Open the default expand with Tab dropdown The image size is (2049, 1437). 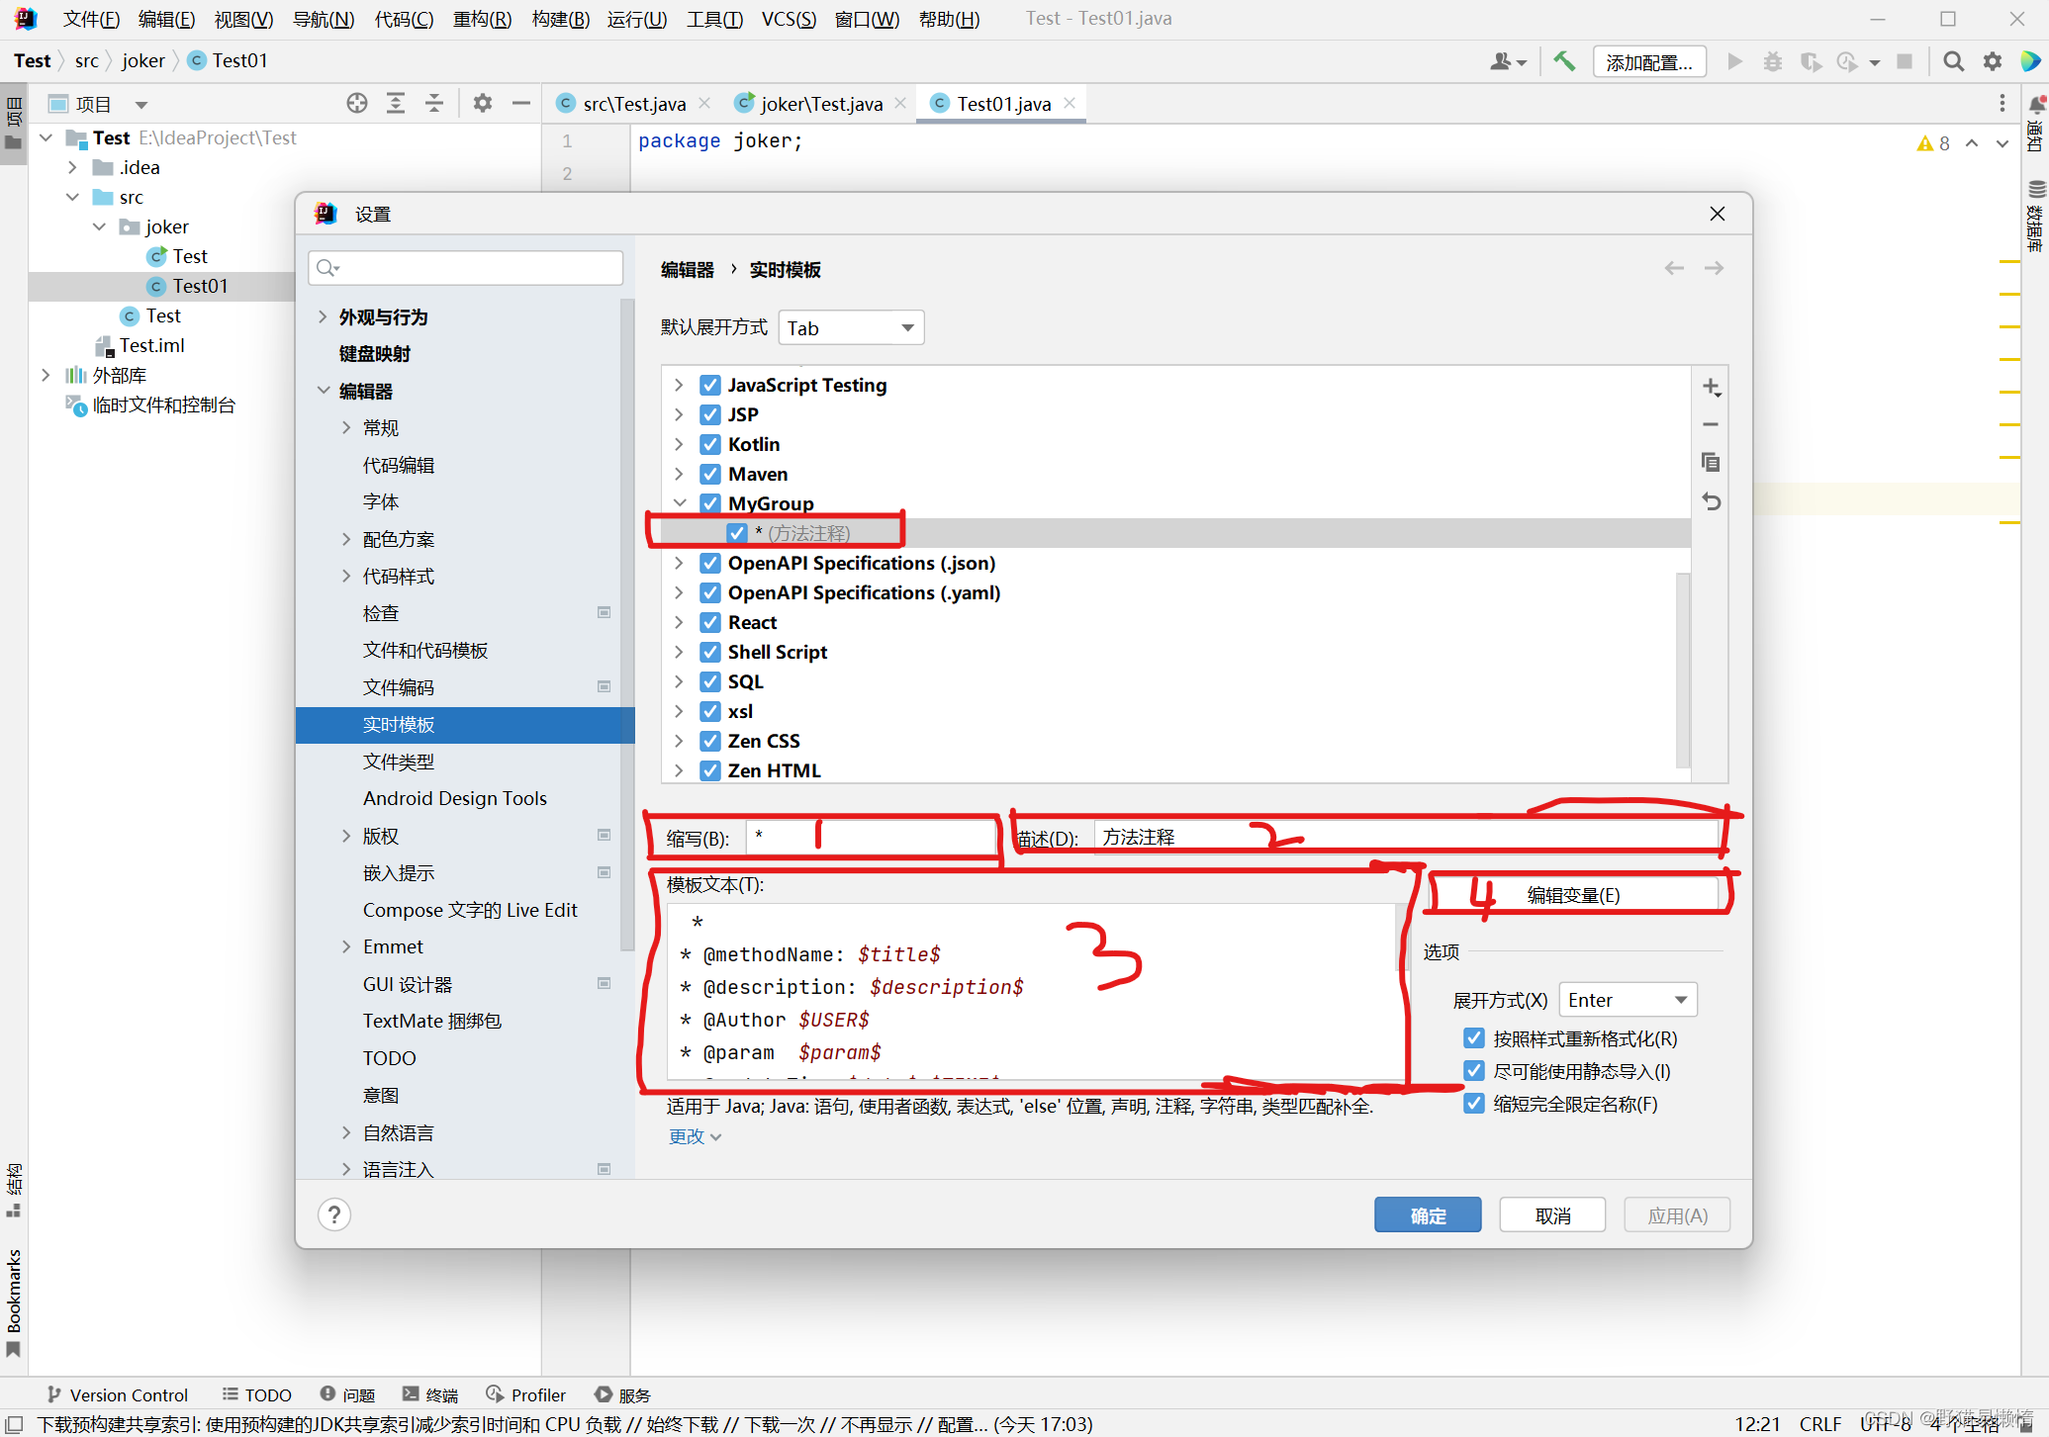851,328
